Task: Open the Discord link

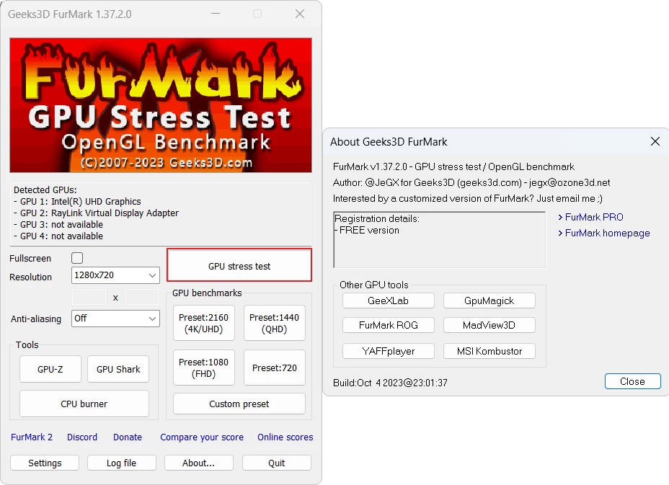Action: point(82,437)
